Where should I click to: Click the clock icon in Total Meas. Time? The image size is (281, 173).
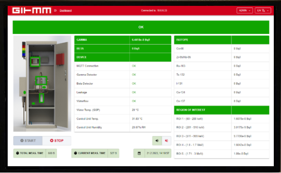click(x=18, y=153)
